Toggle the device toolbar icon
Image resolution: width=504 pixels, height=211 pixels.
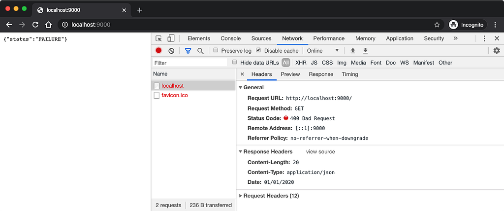point(171,38)
